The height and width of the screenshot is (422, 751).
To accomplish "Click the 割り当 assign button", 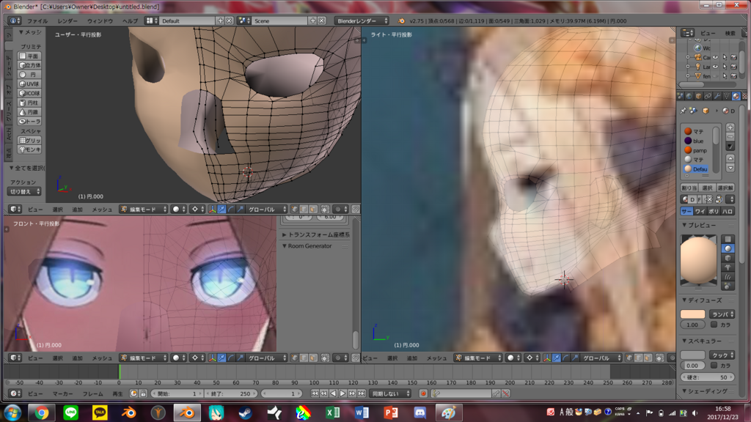I will pyautogui.click(x=688, y=188).
